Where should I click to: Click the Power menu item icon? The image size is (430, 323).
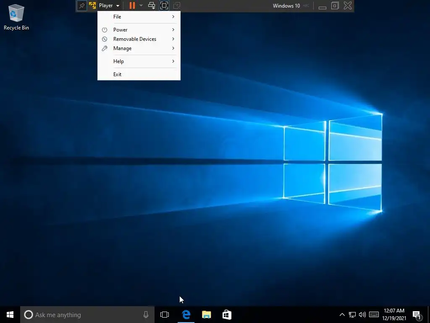pyautogui.click(x=105, y=30)
